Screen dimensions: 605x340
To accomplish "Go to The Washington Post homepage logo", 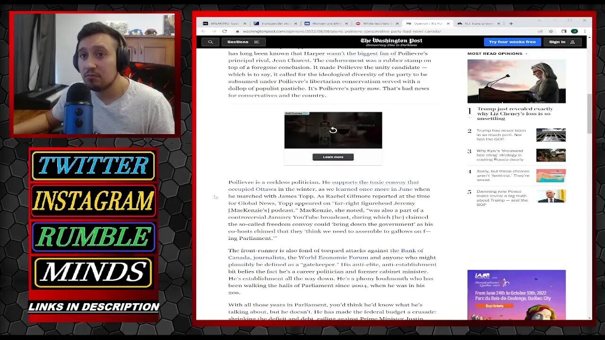I will pos(391,42).
